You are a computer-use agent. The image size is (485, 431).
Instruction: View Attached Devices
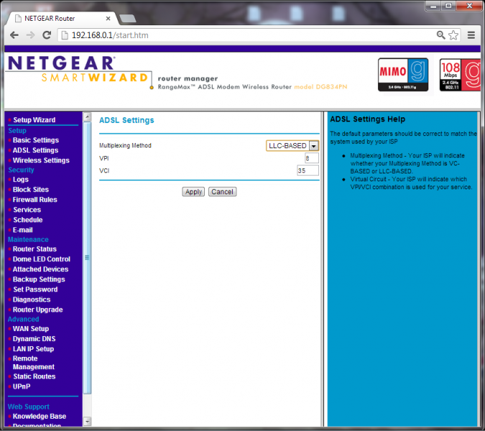(40, 269)
